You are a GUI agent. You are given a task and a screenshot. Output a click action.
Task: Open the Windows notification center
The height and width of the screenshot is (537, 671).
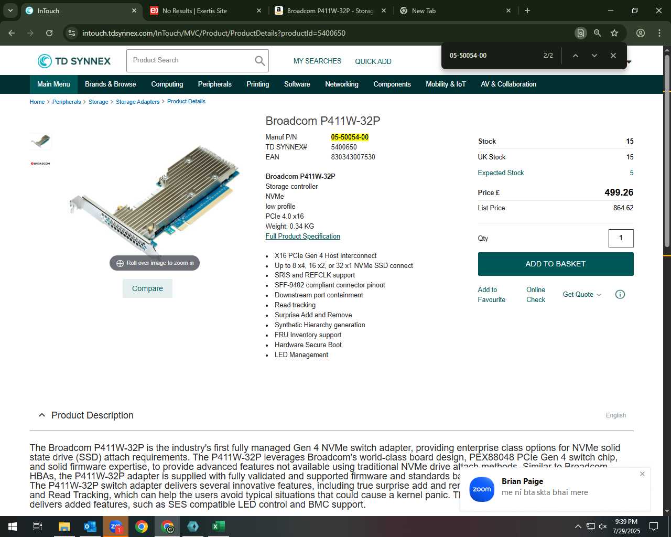[x=654, y=527]
